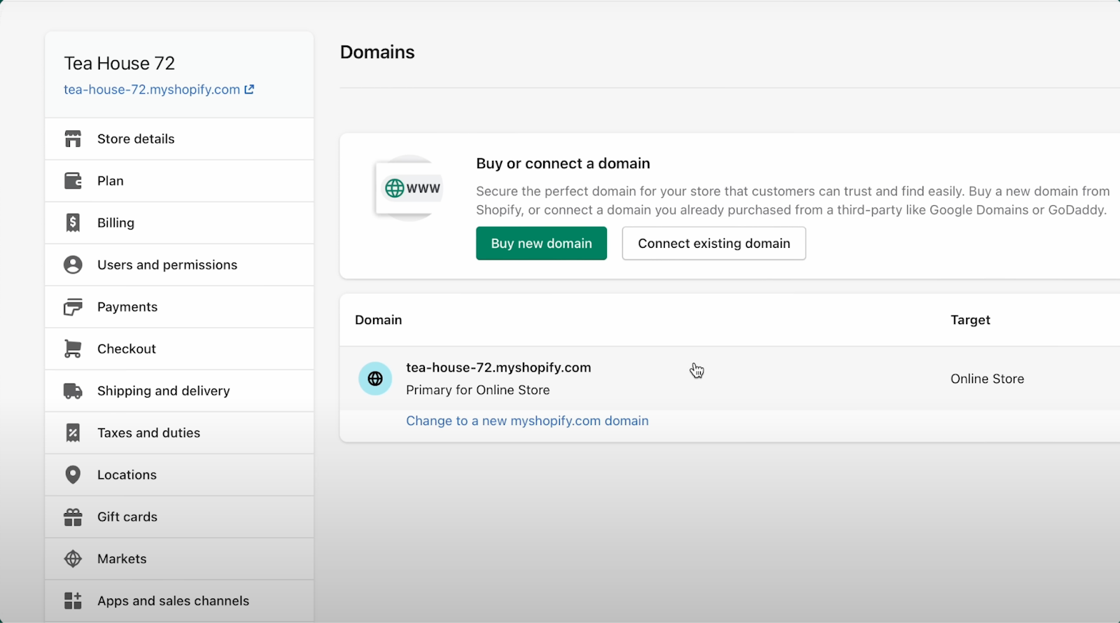This screenshot has height=623, width=1120.
Task: Click the Online Store target cell
Action: click(x=987, y=379)
